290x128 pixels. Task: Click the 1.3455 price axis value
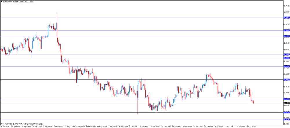287,124
